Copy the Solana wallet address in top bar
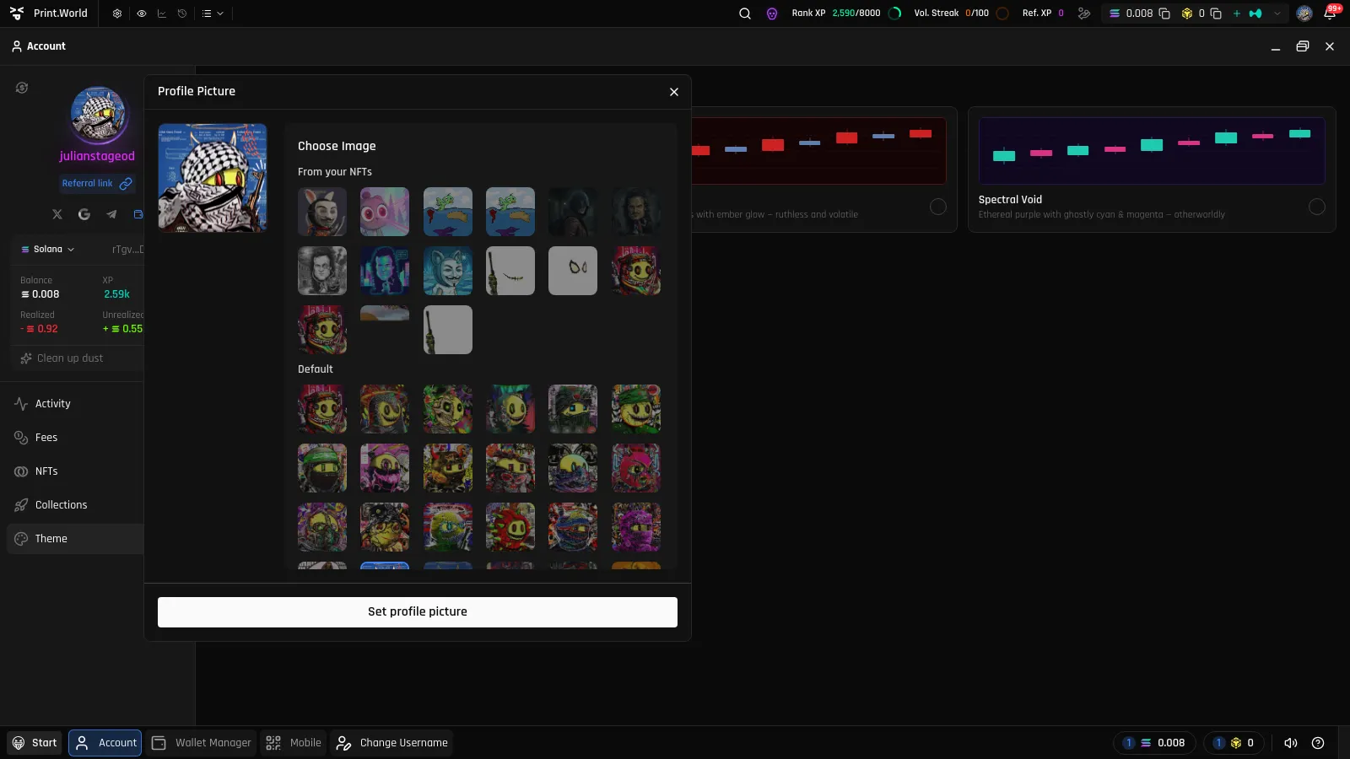The image size is (1350, 759). (x=1164, y=13)
